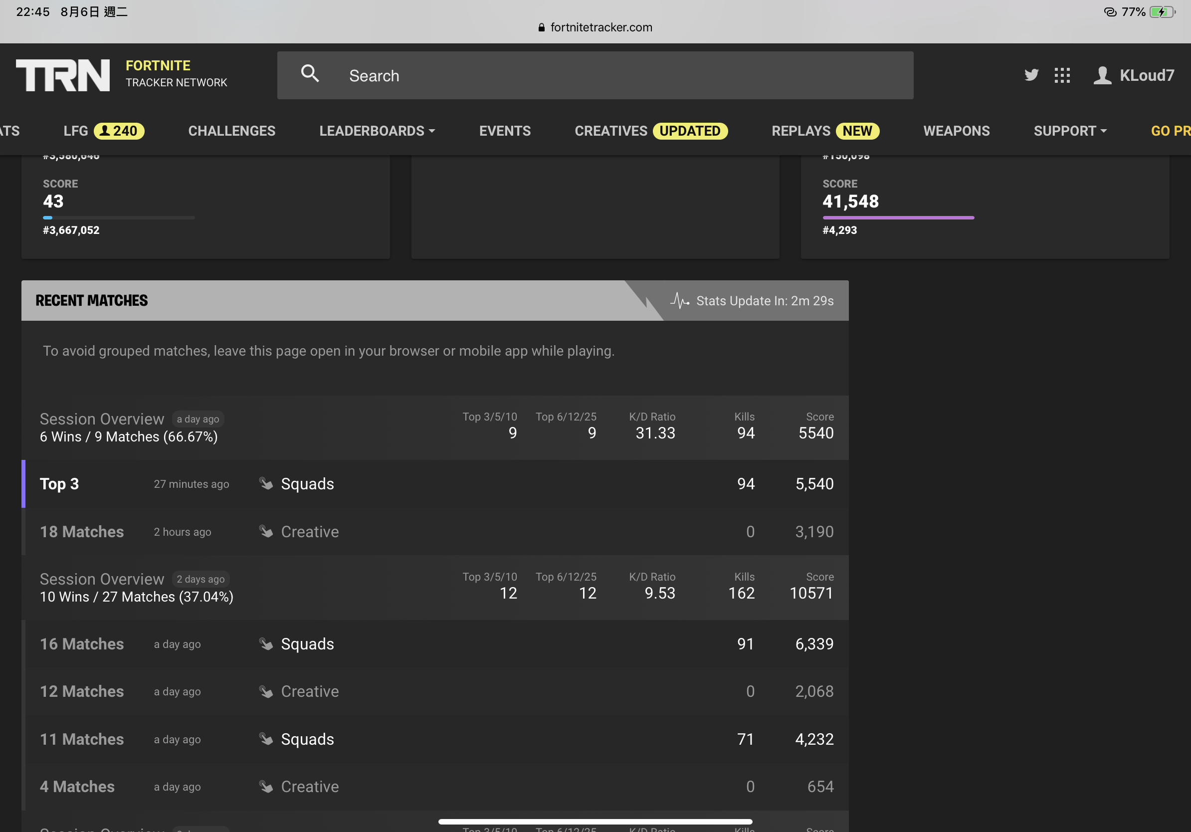The height and width of the screenshot is (832, 1191).
Task: Tap the 22:45 clock in status bar
Action: (33, 12)
